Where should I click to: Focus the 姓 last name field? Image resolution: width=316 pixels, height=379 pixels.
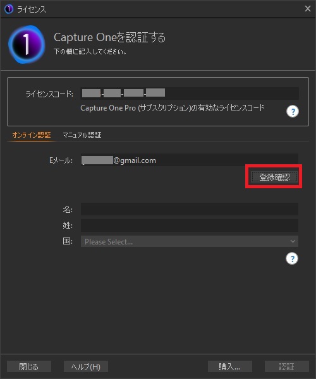(x=190, y=226)
